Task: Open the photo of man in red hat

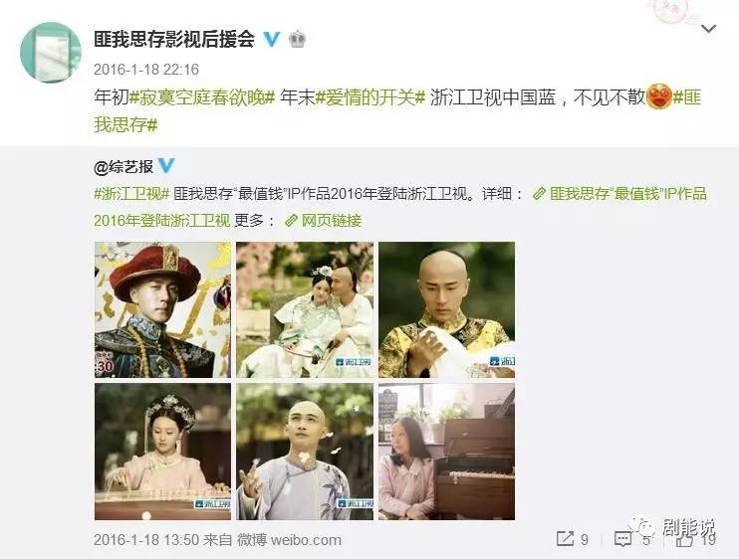Action: [x=162, y=309]
